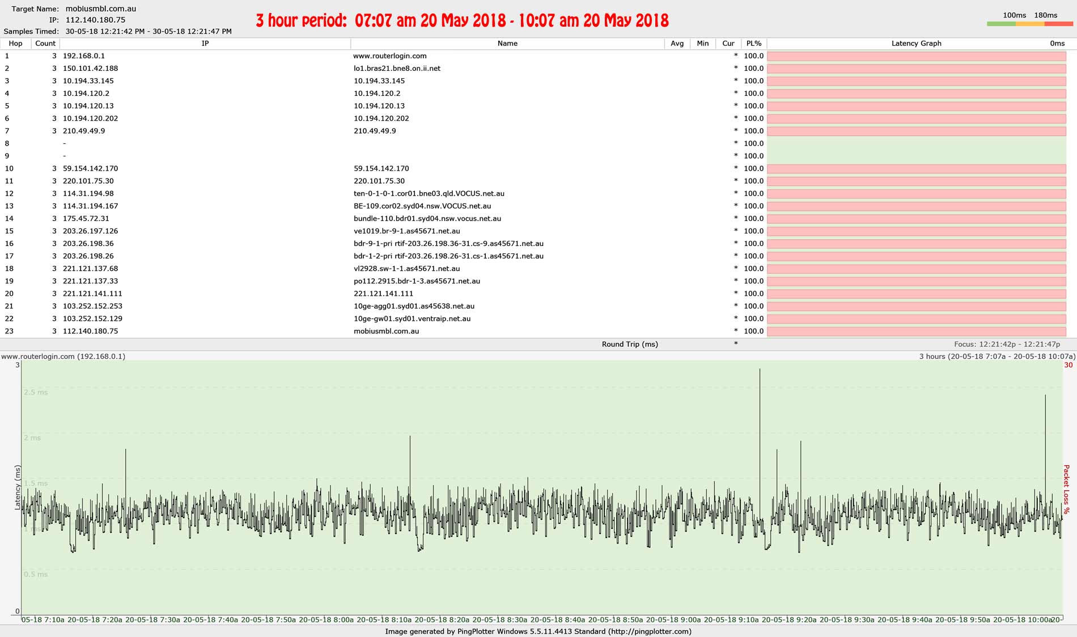This screenshot has height=637, width=1077.
Task: Click hop 12 packet loss value 100.0
Action: (x=753, y=193)
